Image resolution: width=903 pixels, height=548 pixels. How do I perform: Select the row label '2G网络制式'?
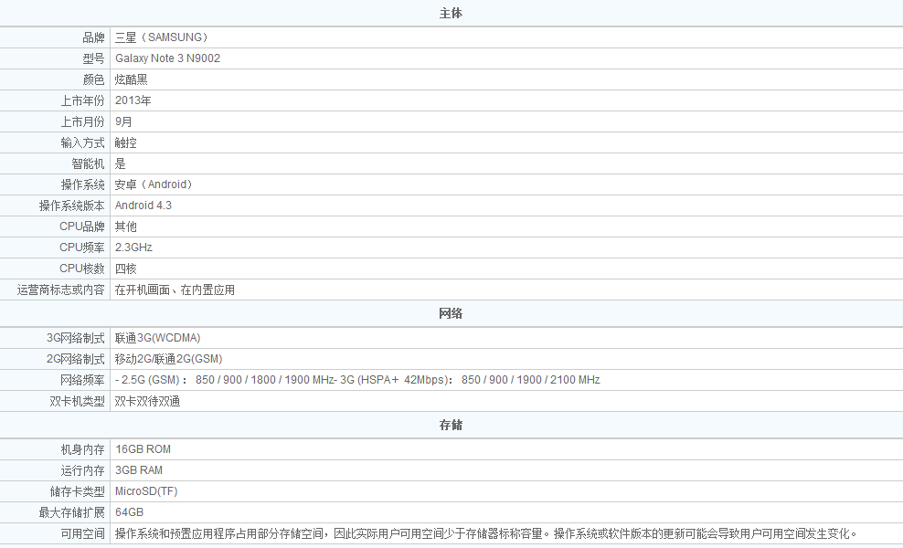(76, 359)
